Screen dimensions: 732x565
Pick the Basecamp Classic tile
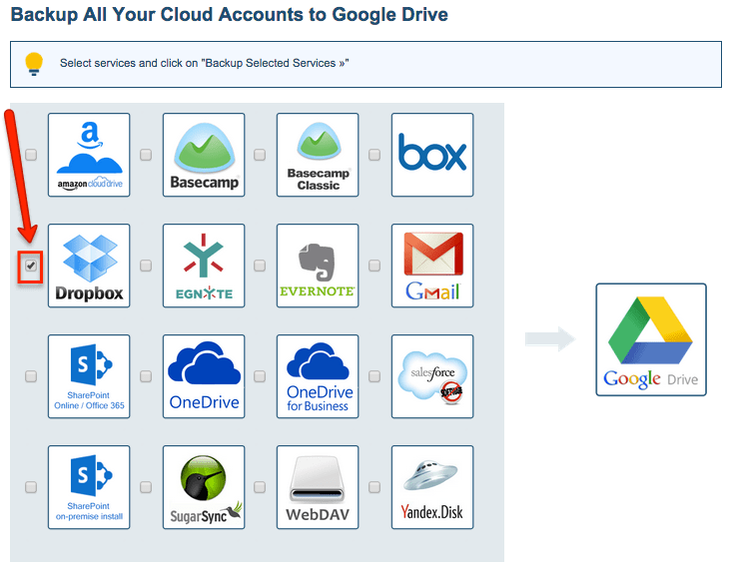(318, 155)
